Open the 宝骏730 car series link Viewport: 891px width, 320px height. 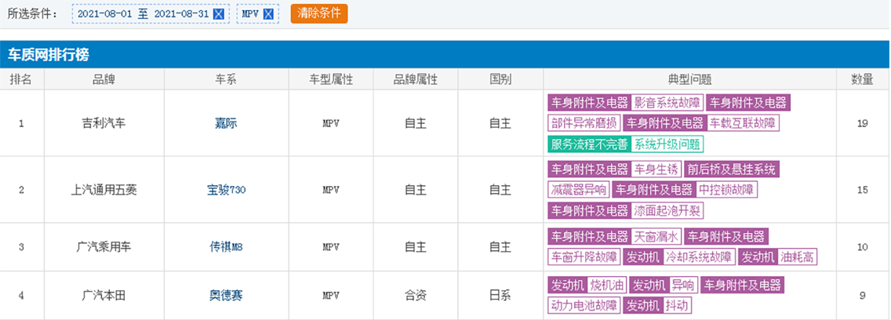226,189
